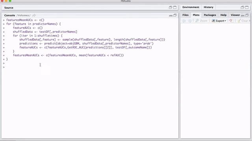Click the /Volumes/ path label

[x=24, y=15]
